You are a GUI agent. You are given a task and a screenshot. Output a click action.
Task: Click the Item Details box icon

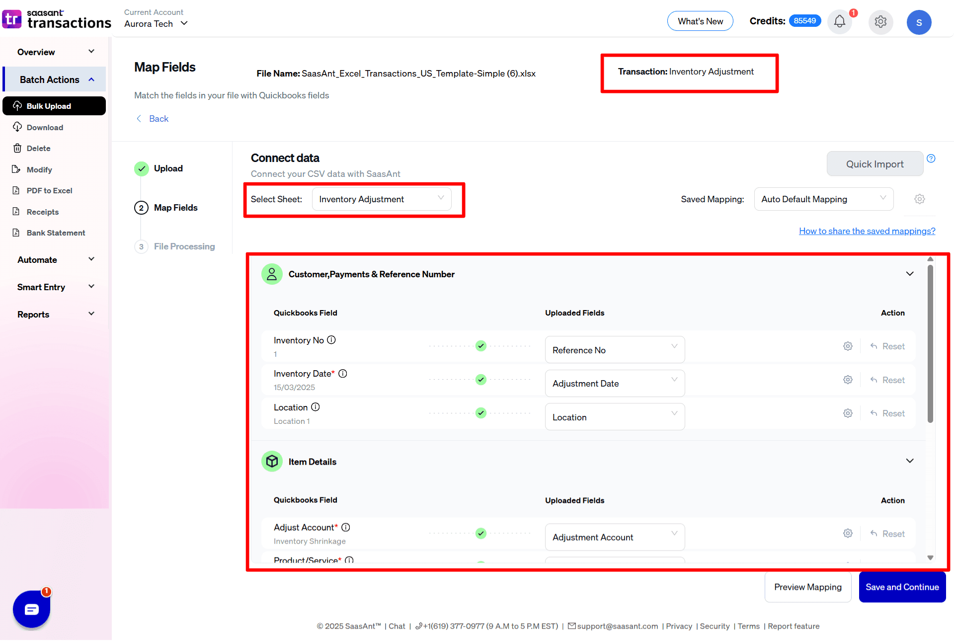click(272, 462)
